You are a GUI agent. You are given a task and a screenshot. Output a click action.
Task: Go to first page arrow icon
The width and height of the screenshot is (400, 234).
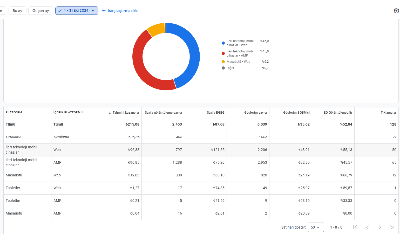pos(355,227)
